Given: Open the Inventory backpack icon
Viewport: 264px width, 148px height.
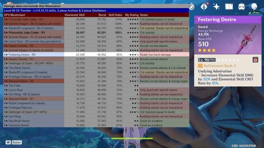Looking at the screenshot, I should 241,7.
